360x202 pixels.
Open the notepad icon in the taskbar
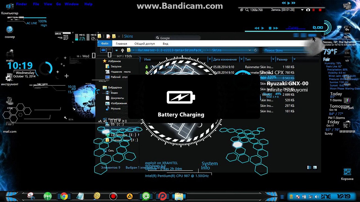[80, 196]
